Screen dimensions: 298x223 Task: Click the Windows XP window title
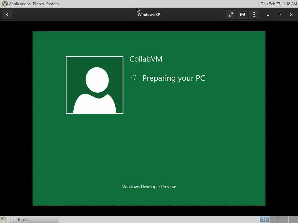point(149,15)
